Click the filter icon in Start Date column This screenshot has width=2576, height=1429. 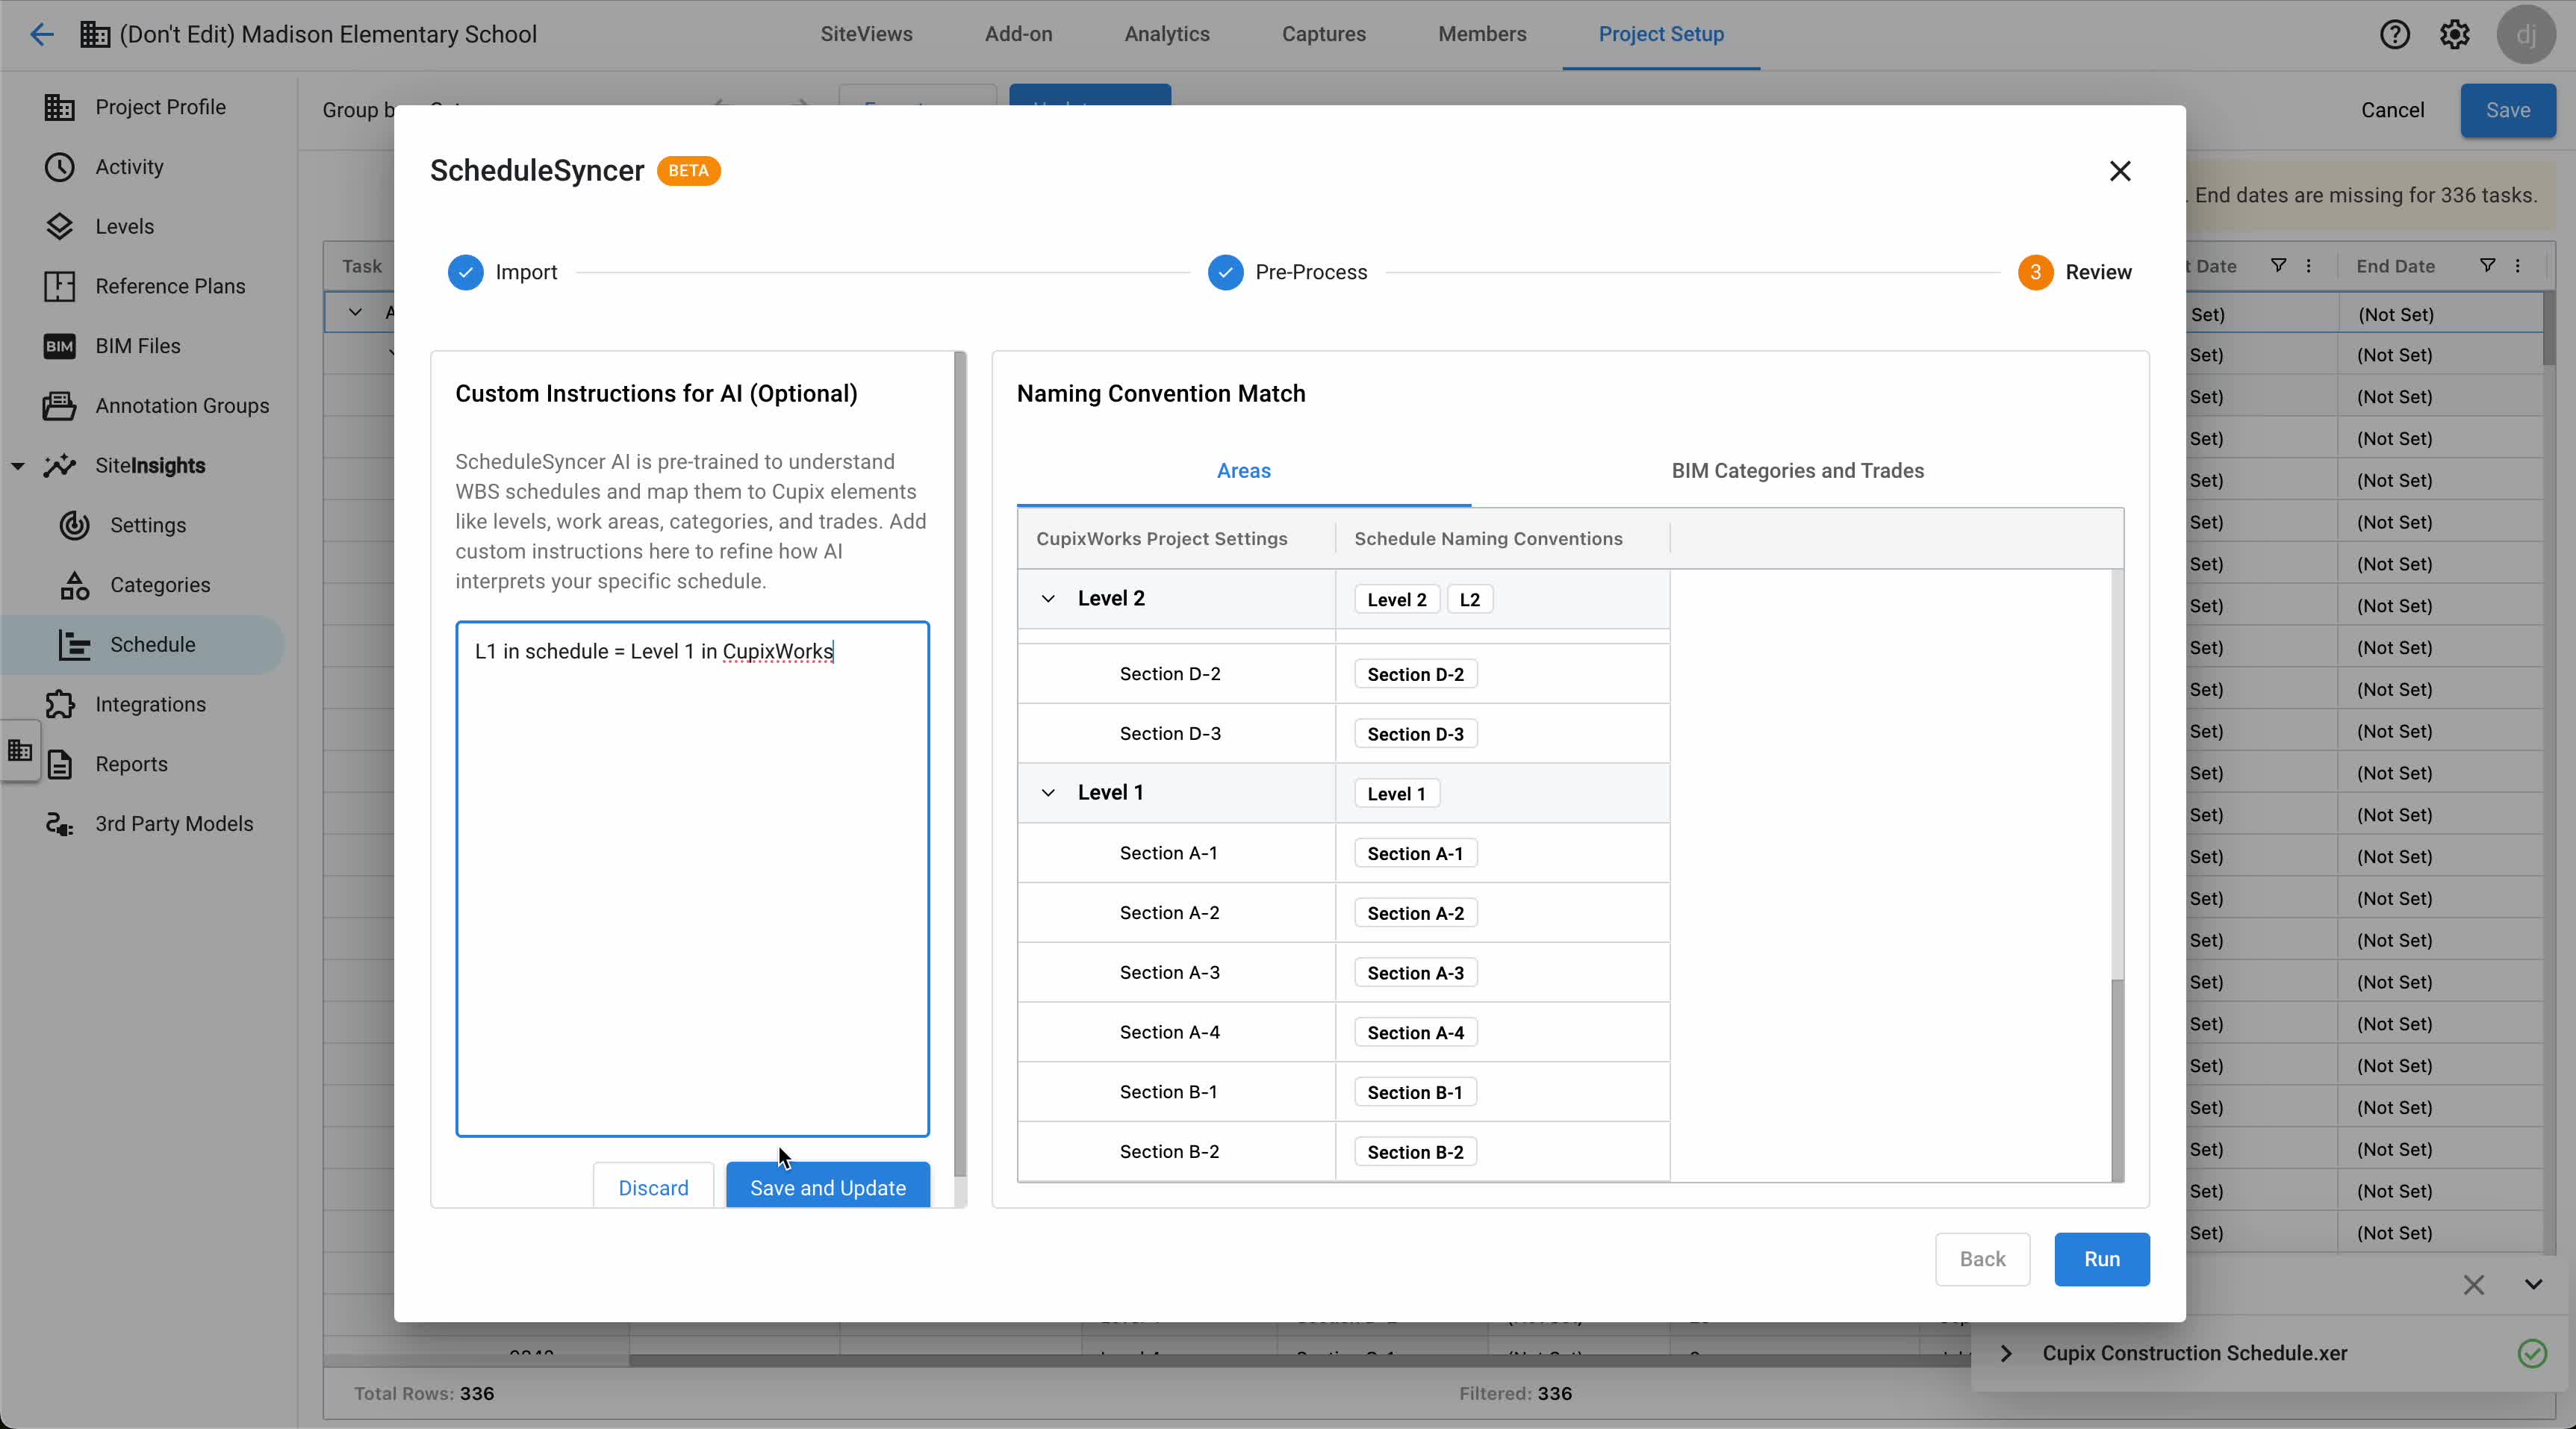click(2278, 265)
